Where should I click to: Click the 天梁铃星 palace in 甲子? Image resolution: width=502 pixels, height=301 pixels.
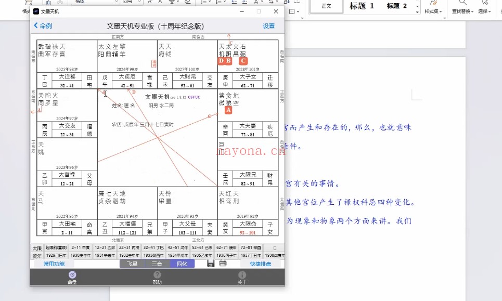coord(187,211)
